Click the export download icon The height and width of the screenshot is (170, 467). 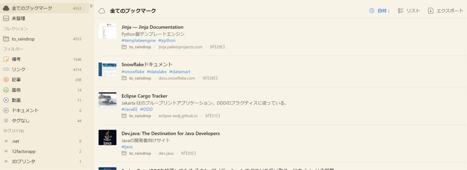click(431, 11)
